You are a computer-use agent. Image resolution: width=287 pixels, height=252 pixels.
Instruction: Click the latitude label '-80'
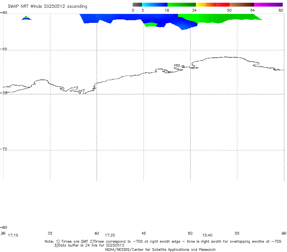[x=3, y=227]
